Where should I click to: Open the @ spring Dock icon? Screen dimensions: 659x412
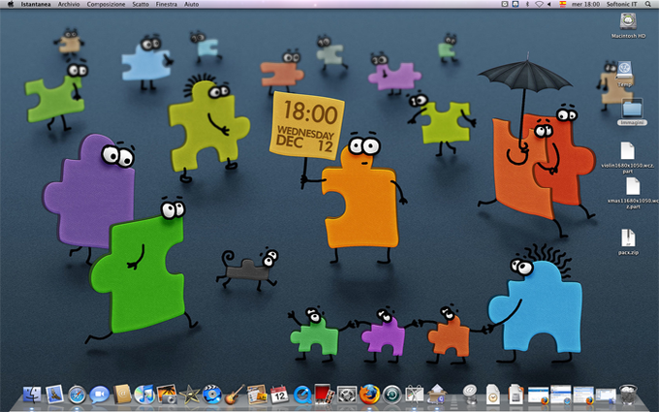(470, 395)
